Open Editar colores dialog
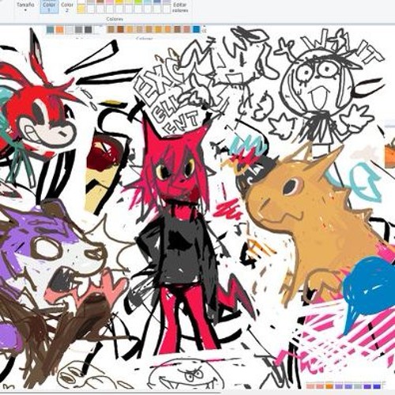 click(x=180, y=7)
